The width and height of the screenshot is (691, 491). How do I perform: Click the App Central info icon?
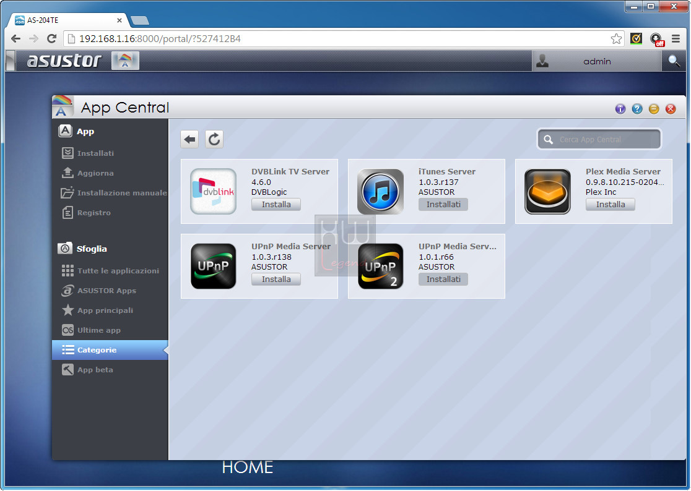pyautogui.click(x=620, y=109)
